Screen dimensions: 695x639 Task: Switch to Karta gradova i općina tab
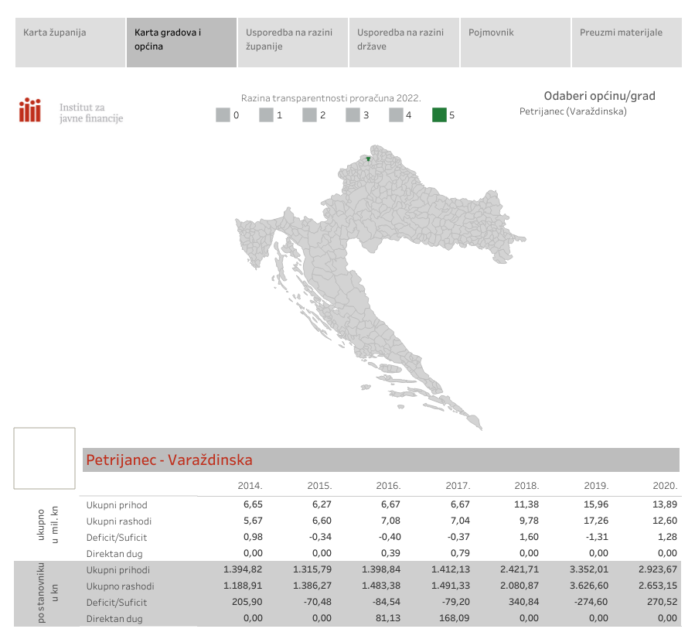point(181,43)
